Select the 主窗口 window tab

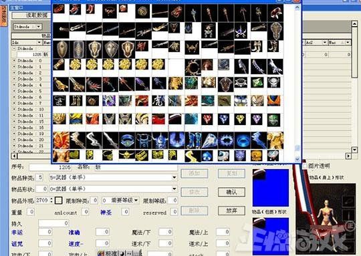(17, 8)
